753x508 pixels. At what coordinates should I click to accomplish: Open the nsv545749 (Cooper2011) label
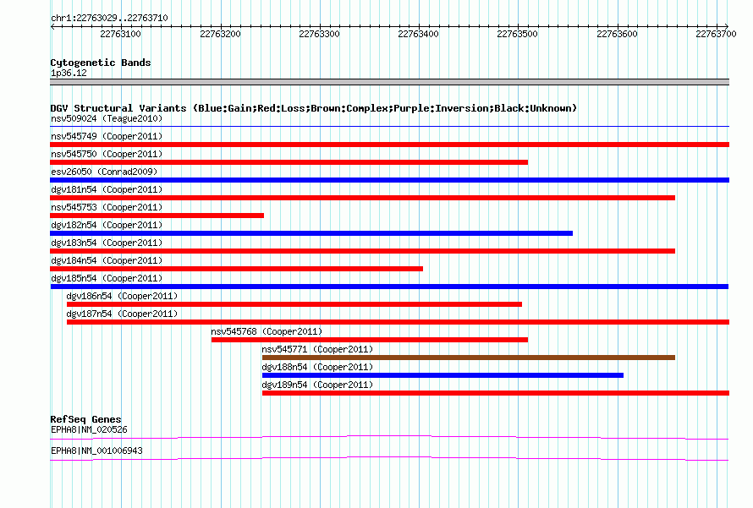[x=107, y=136]
